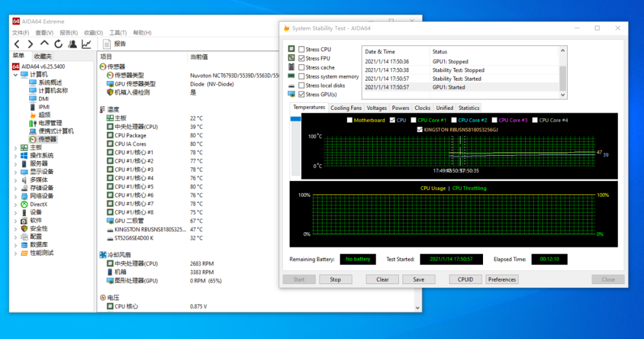The image size is (644, 339).
Task: Select the DMI tree item
Action: pyautogui.click(x=44, y=98)
